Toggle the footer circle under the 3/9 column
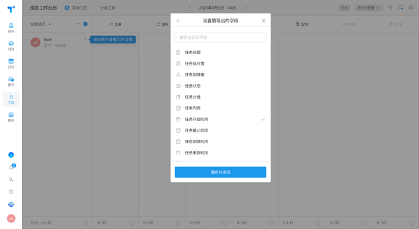 coord(178,223)
